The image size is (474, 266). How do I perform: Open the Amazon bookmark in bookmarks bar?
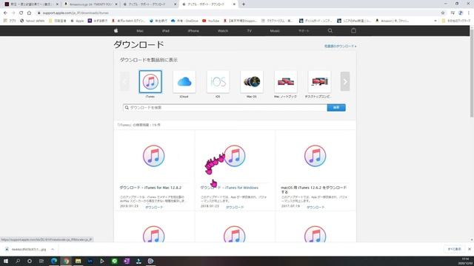pyautogui.click(x=392, y=21)
